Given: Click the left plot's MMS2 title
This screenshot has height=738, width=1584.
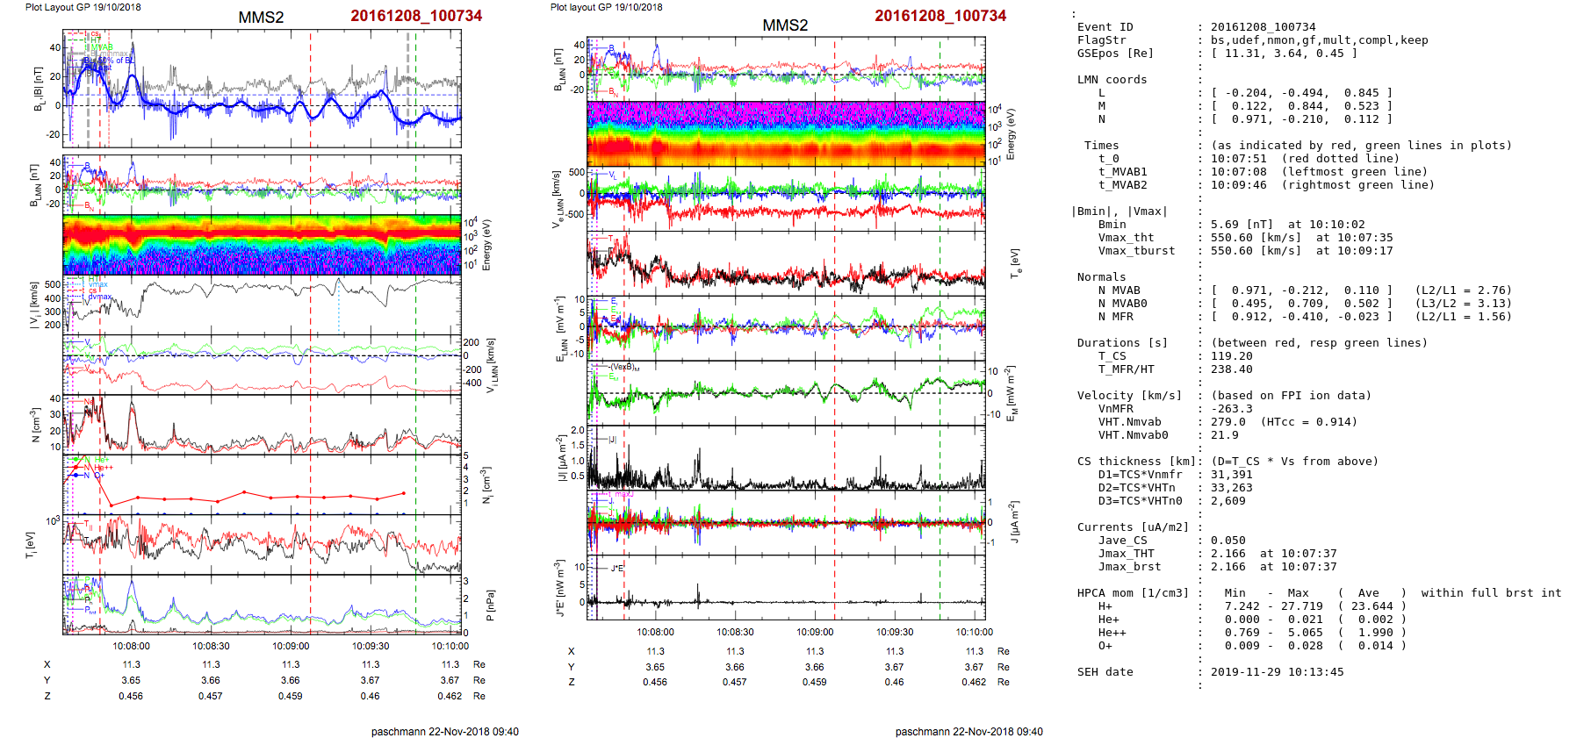Looking at the screenshot, I should click(261, 18).
